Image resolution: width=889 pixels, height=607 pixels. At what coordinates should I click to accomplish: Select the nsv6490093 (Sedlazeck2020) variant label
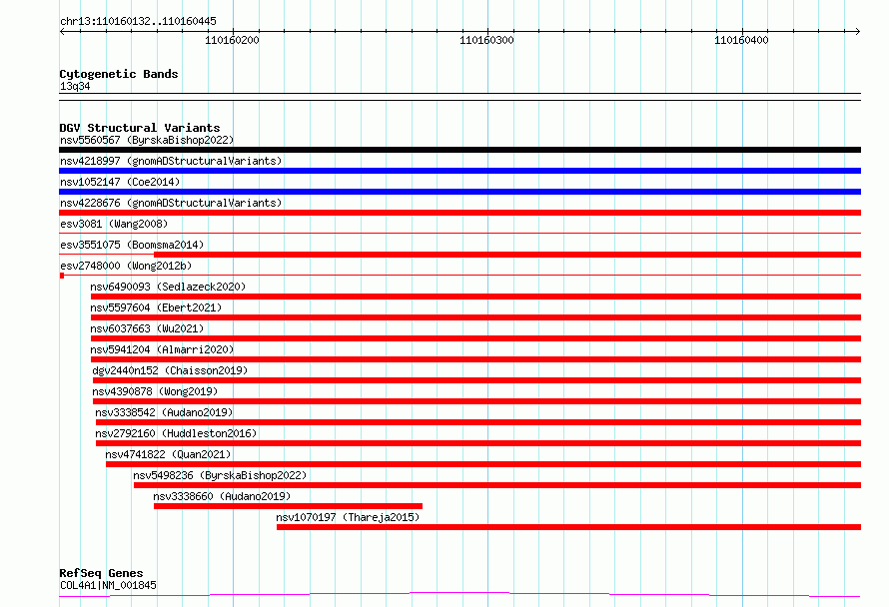tap(168, 287)
